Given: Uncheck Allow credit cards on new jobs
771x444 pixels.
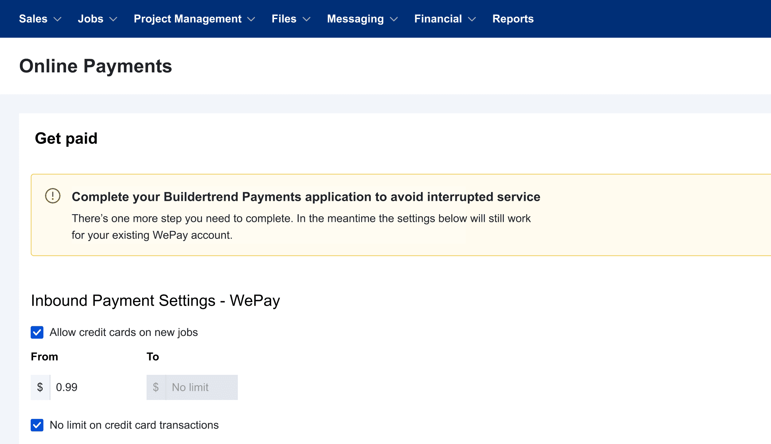Looking at the screenshot, I should 37,332.
